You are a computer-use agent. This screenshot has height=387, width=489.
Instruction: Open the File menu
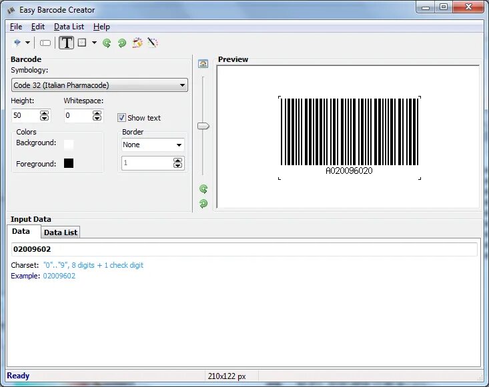pyautogui.click(x=16, y=27)
